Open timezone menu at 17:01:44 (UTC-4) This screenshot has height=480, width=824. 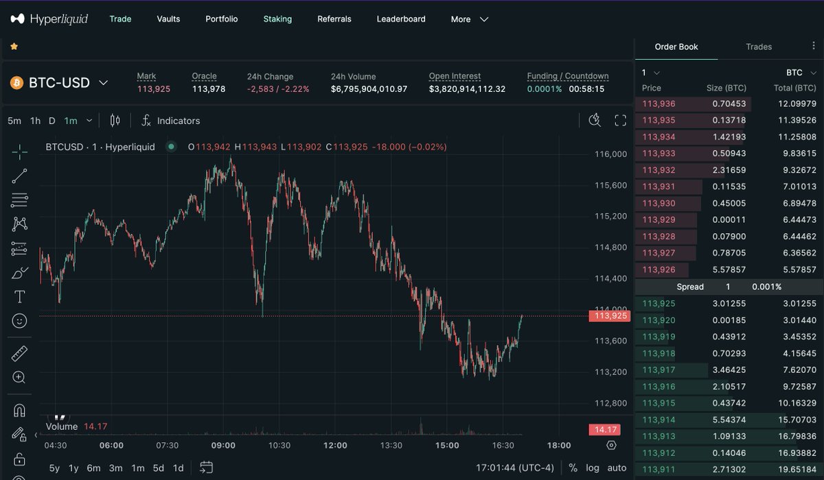[x=515, y=468]
